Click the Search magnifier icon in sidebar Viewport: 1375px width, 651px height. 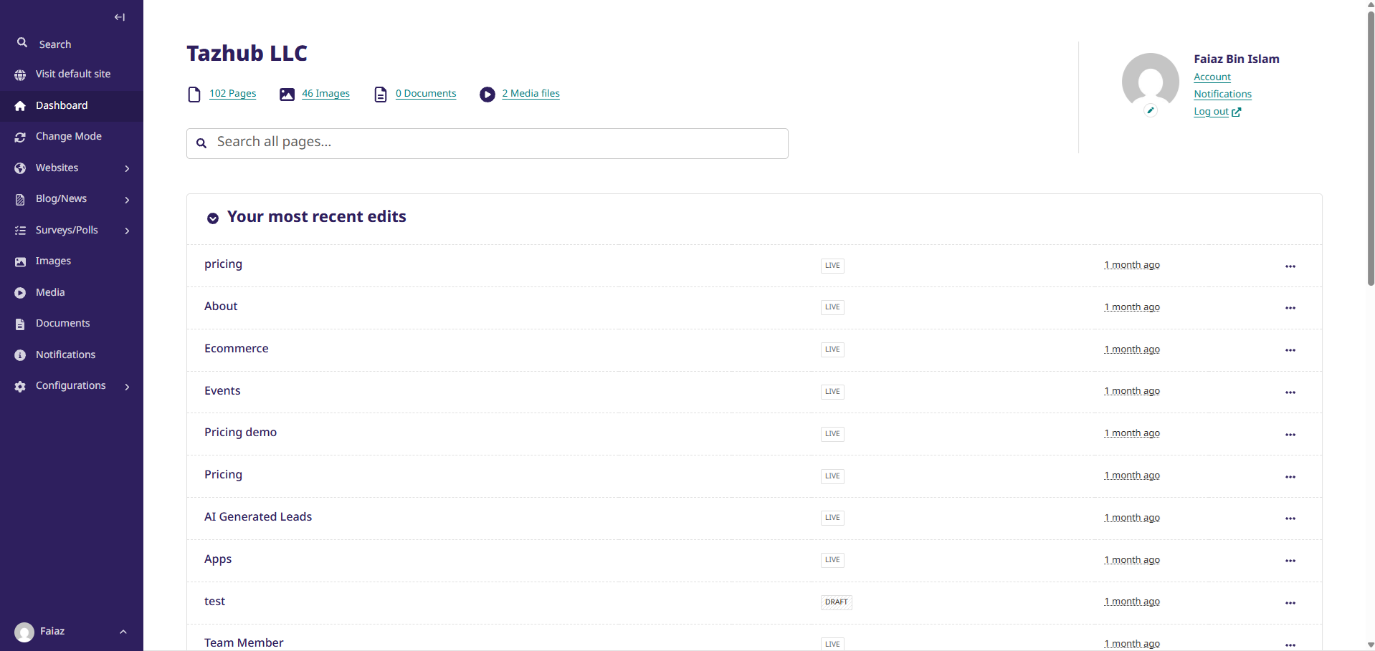[22, 43]
